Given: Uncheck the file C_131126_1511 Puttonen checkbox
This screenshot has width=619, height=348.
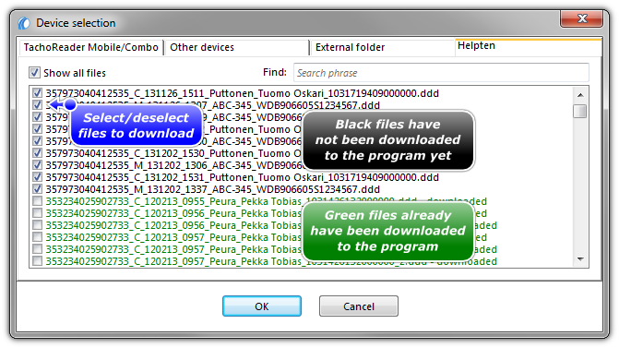Looking at the screenshot, I should click(38, 93).
